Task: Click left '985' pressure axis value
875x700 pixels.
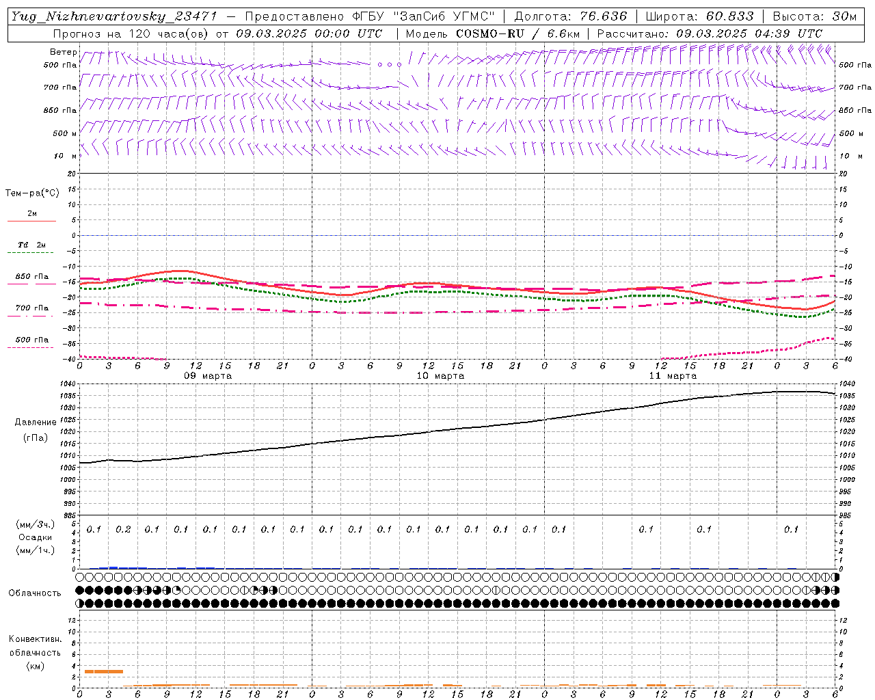Action: 71,515
